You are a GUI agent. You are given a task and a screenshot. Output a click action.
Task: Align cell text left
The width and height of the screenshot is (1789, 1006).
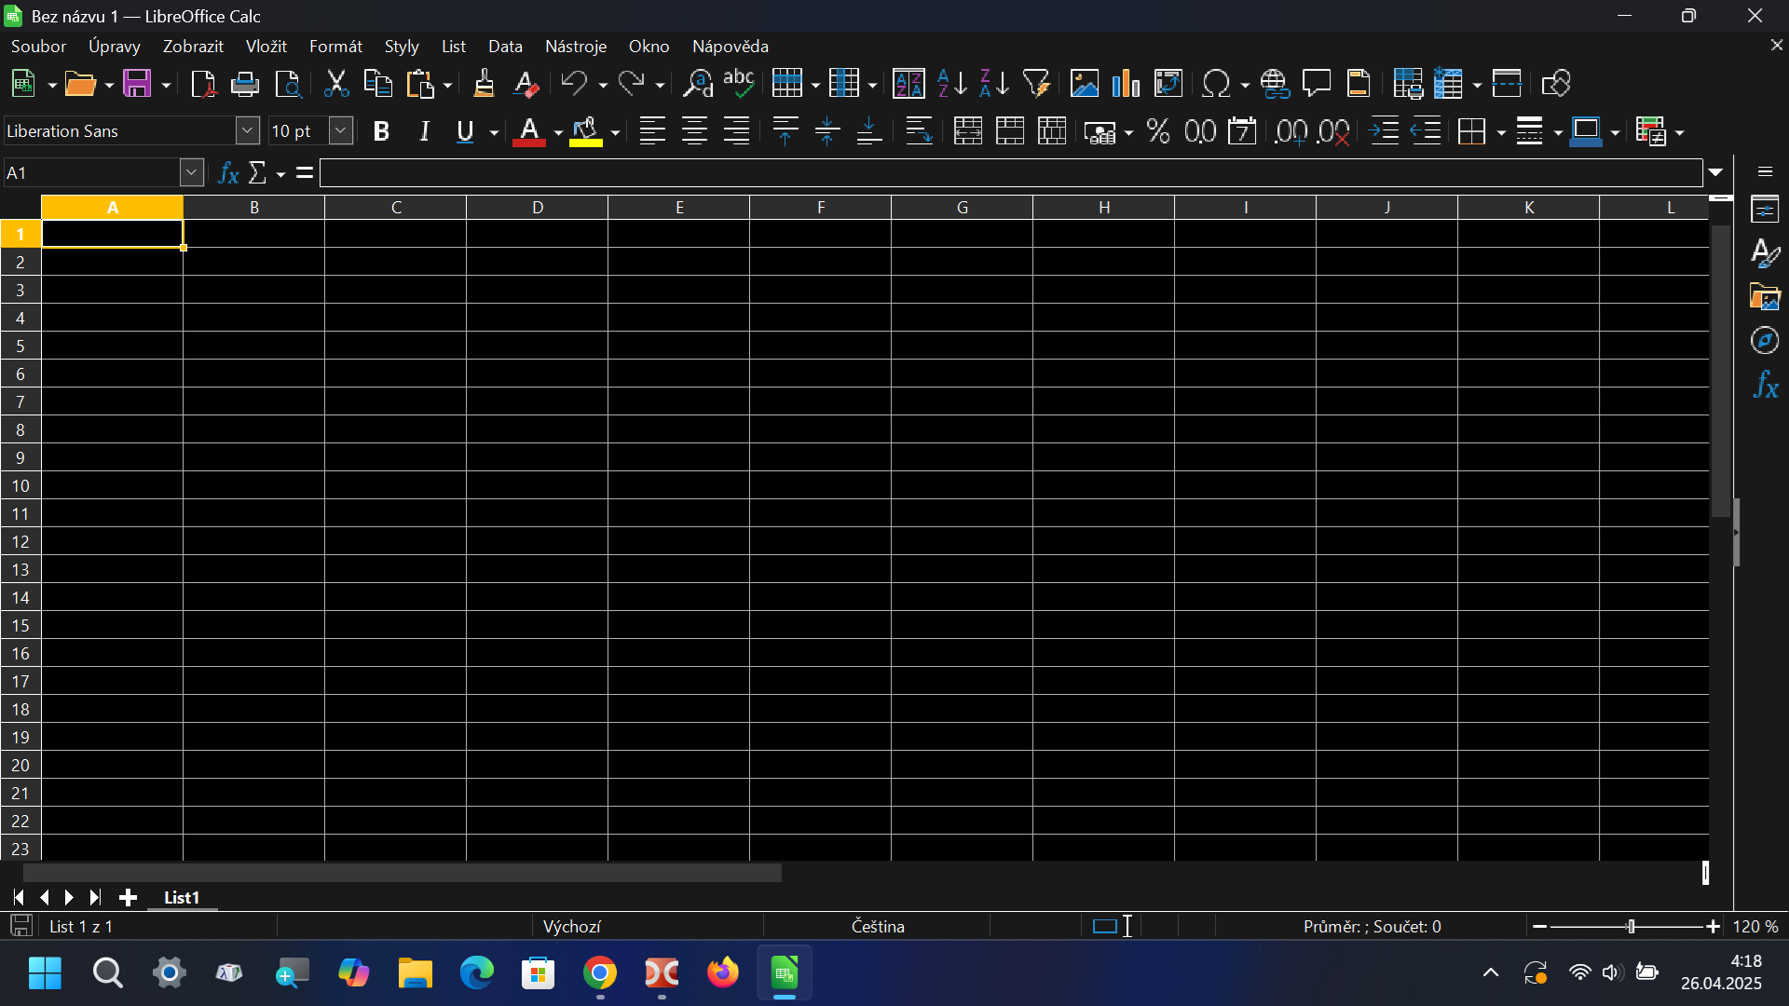point(652,131)
